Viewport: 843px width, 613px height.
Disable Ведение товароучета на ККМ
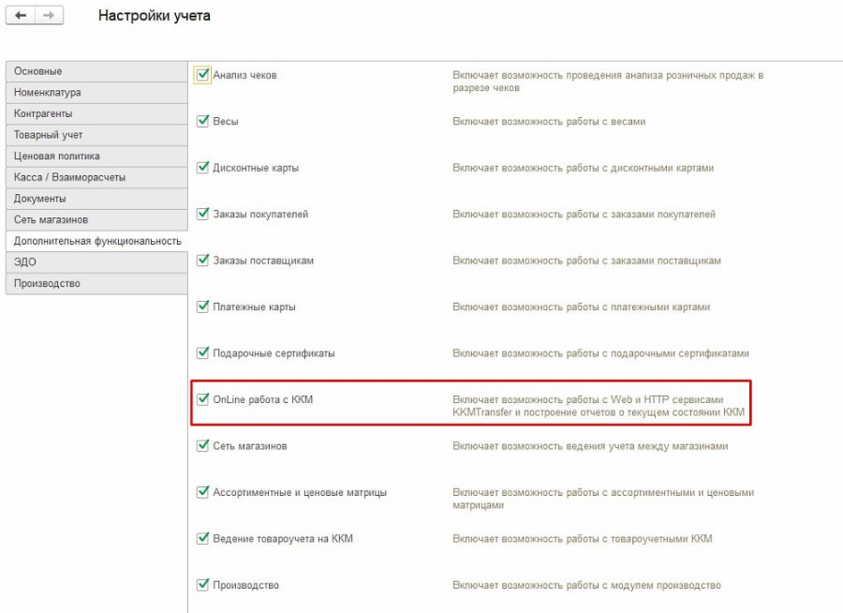pos(202,538)
